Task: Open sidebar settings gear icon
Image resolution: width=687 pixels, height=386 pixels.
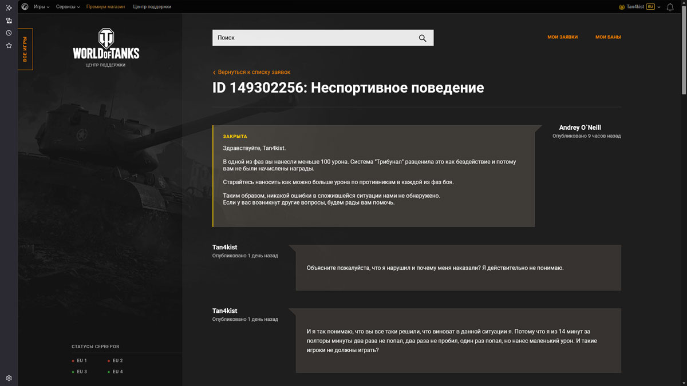Action: pyautogui.click(x=9, y=378)
